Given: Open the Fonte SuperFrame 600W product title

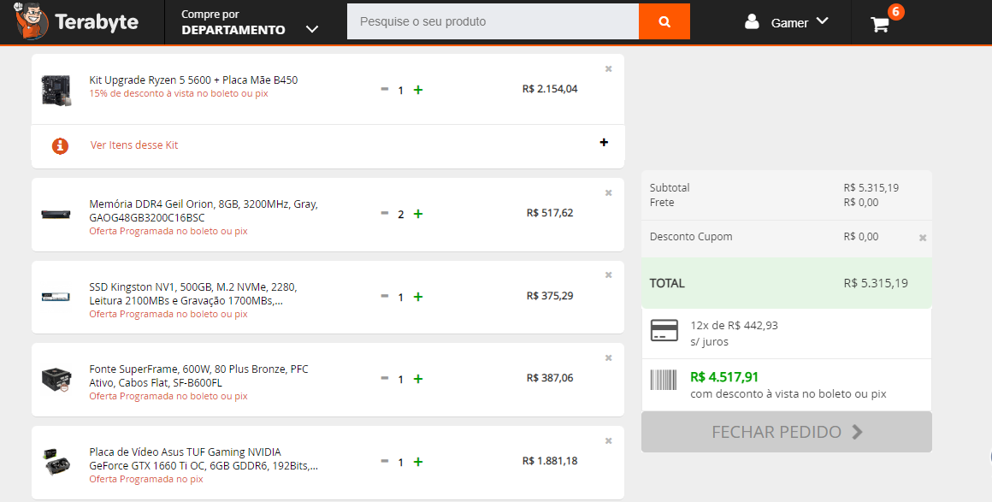Looking at the screenshot, I should point(198,376).
